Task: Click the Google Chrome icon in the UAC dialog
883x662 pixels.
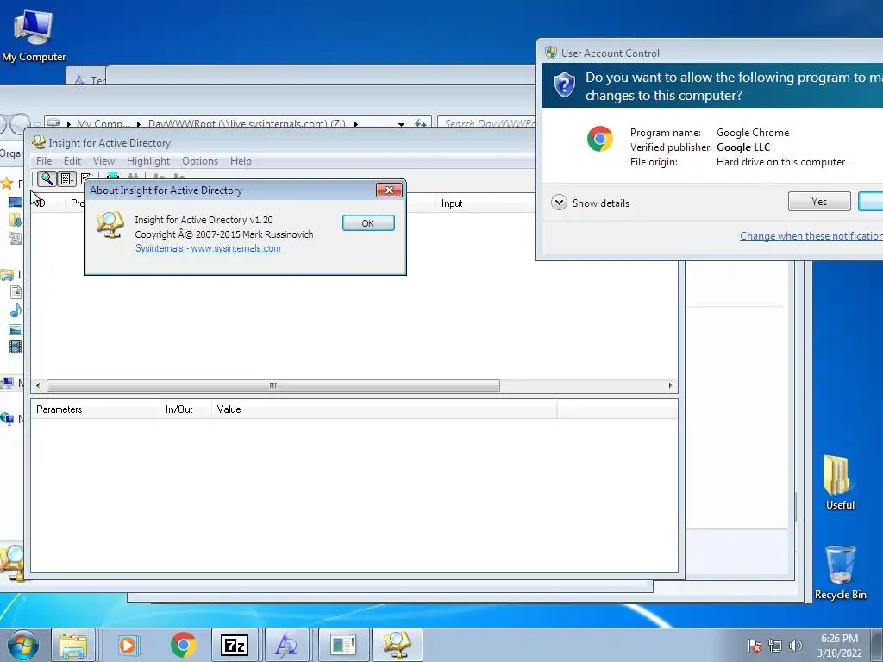Action: 600,139
